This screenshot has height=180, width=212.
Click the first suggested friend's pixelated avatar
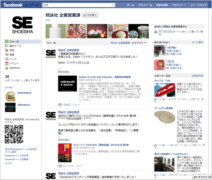click(160, 51)
